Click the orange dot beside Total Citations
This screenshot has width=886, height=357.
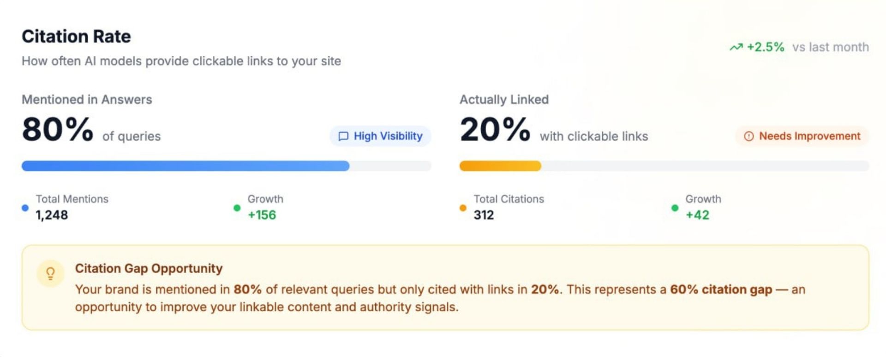click(x=463, y=208)
